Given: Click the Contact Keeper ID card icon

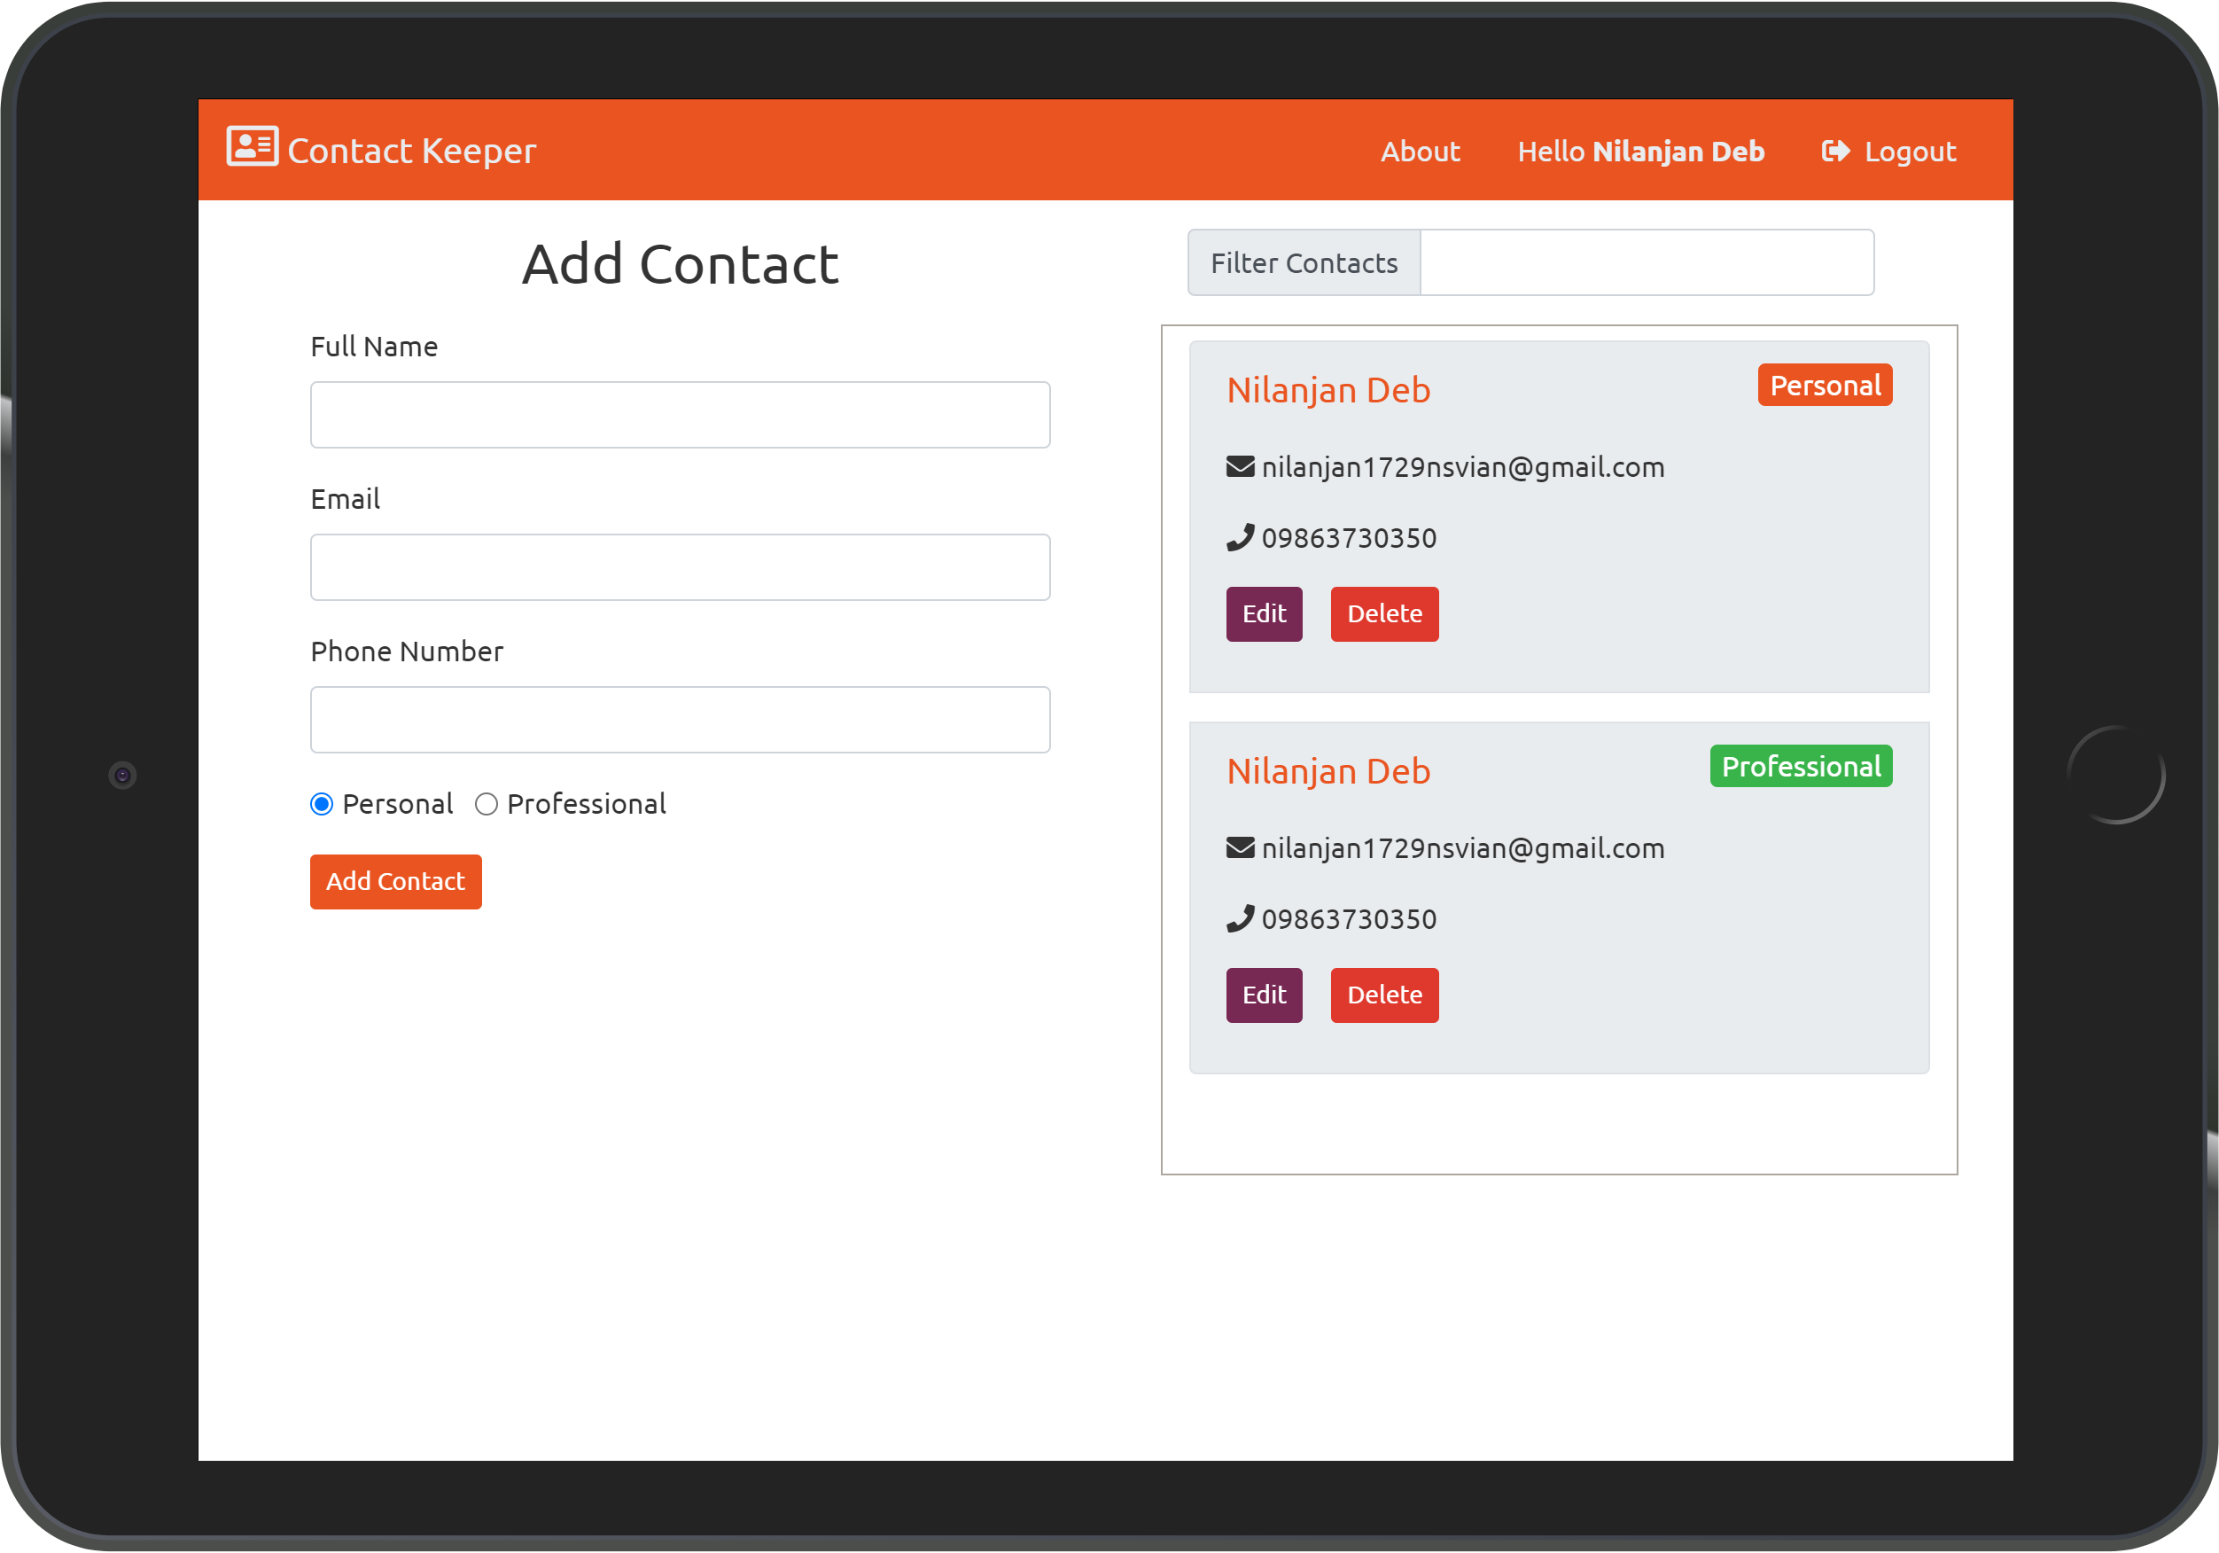Looking at the screenshot, I should [253, 147].
